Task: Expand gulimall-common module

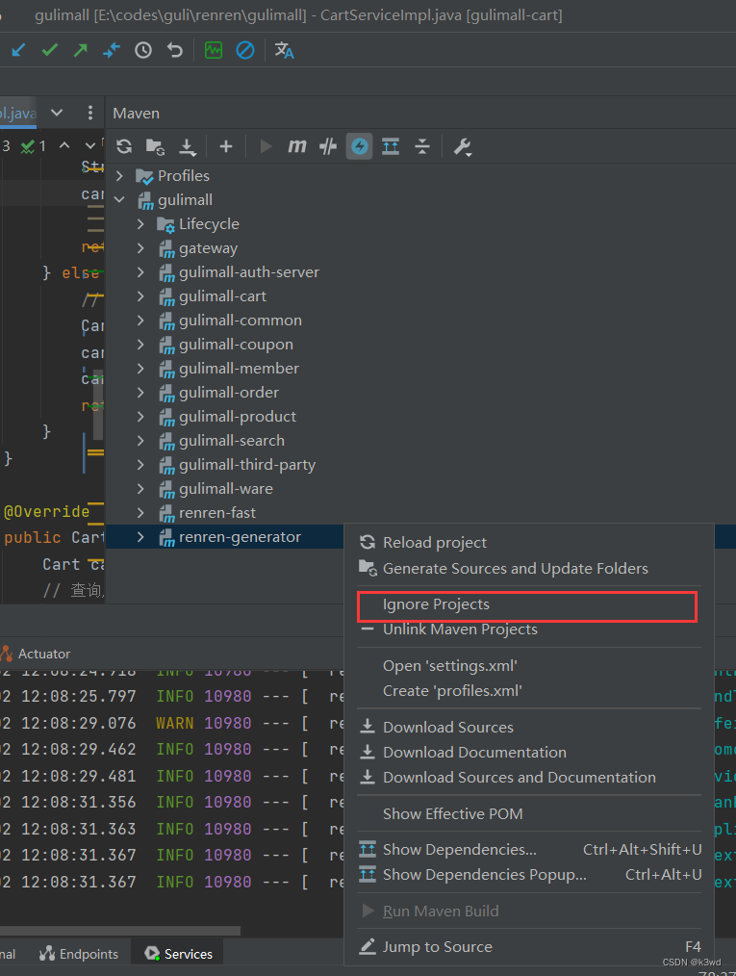Action: pyautogui.click(x=140, y=321)
